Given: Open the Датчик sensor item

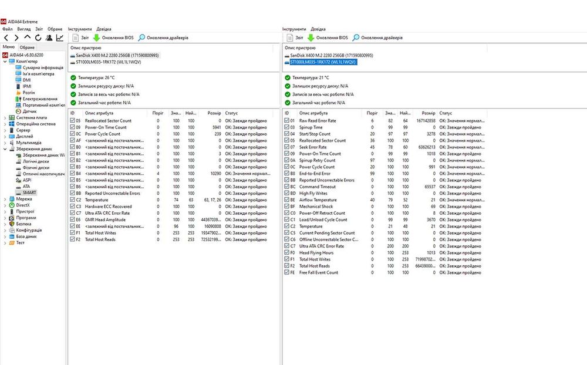Looking at the screenshot, I should pos(29,111).
